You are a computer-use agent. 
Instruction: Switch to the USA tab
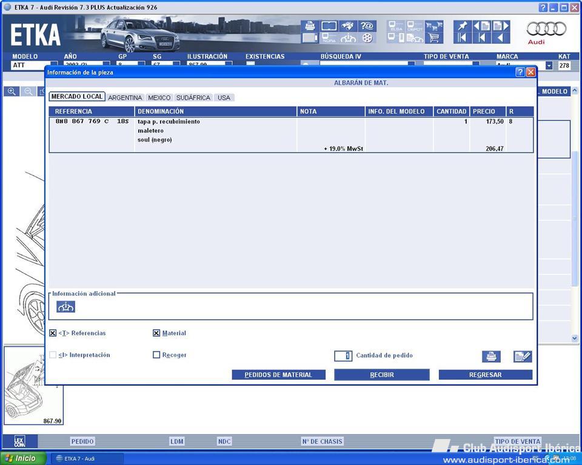224,97
